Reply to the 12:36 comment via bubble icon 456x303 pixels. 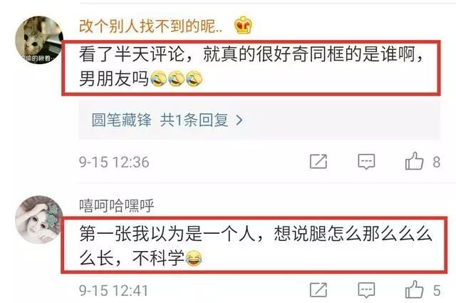tap(366, 162)
